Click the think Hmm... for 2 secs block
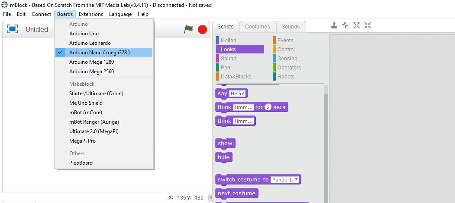This screenshot has height=203, width=455. click(252, 107)
